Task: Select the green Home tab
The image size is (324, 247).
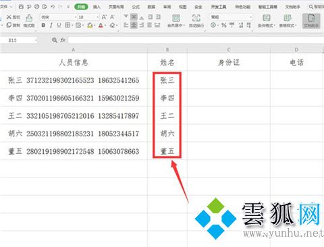Action: point(81,7)
